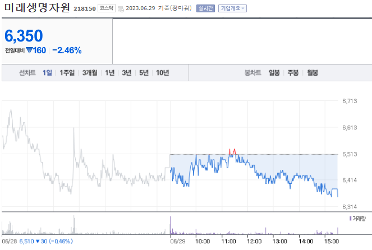Click the 6,414 price axis label
372x250 pixels.
(350, 180)
